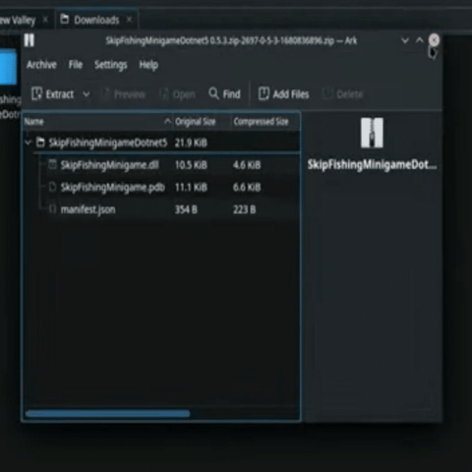This screenshot has height=472, width=472.
Task: Click the Ark app icon in title bar
Action: (29, 40)
